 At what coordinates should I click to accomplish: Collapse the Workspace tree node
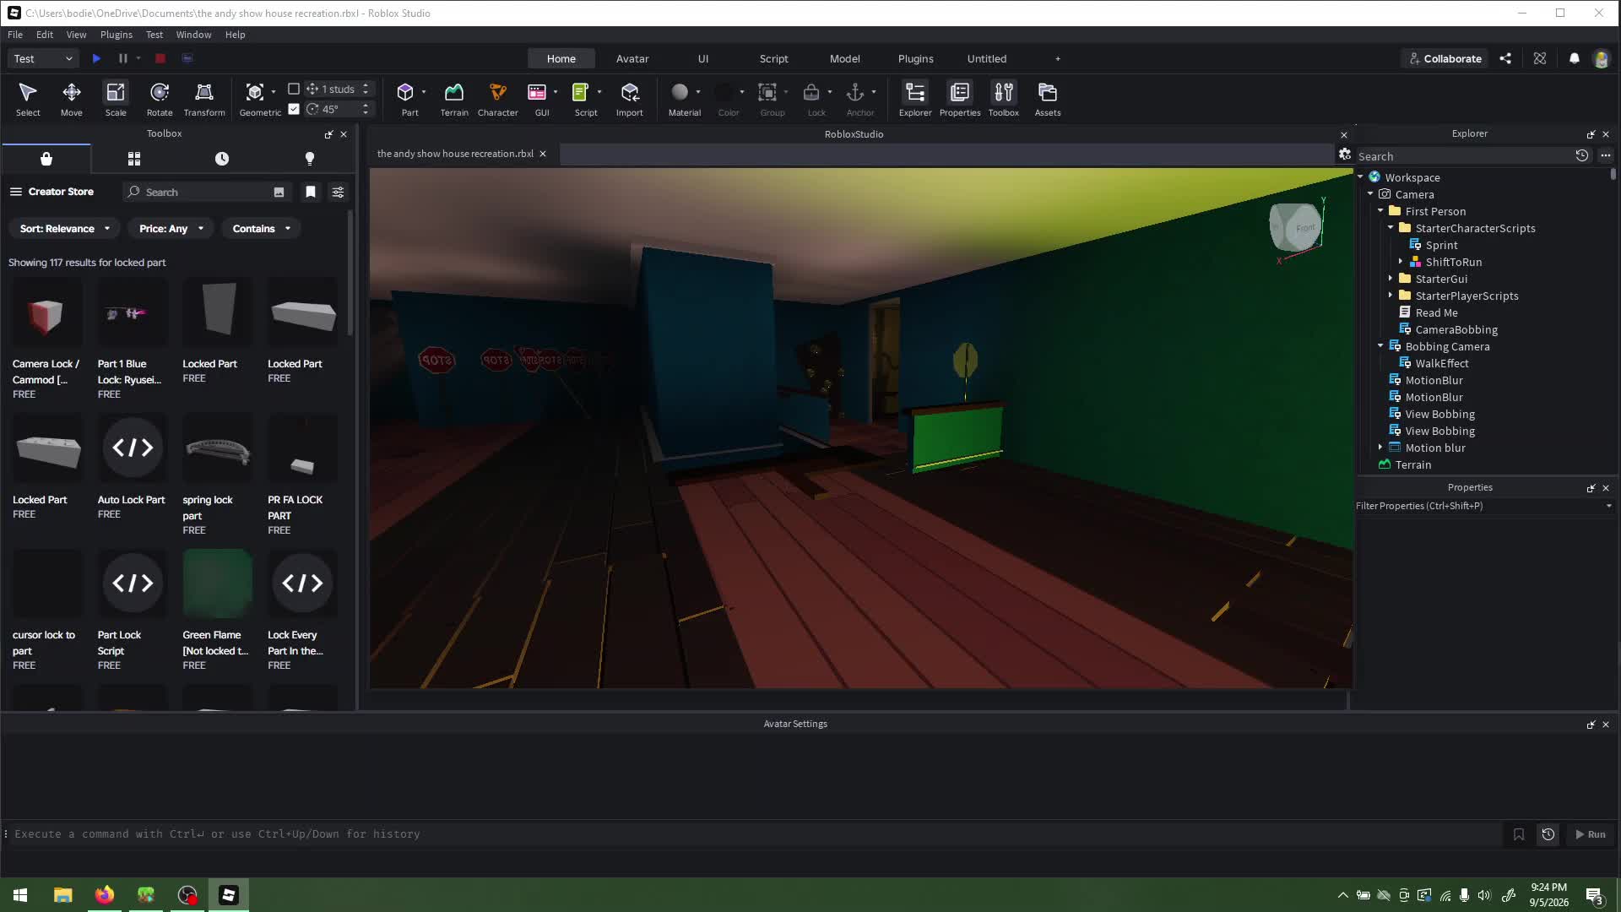pyautogui.click(x=1361, y=177)
